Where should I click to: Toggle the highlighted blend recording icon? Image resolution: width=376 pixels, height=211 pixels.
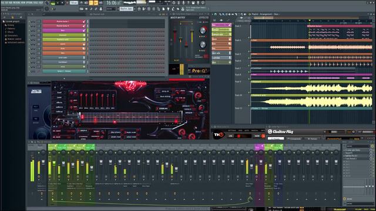pyautogui.click(x=96, y=3)
